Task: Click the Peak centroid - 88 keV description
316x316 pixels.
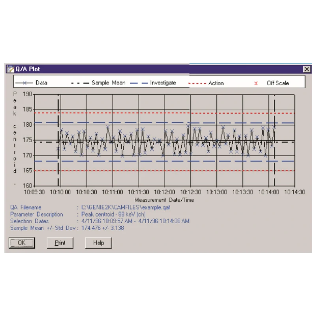Action: pyautogui.click(x=113, y=214)
